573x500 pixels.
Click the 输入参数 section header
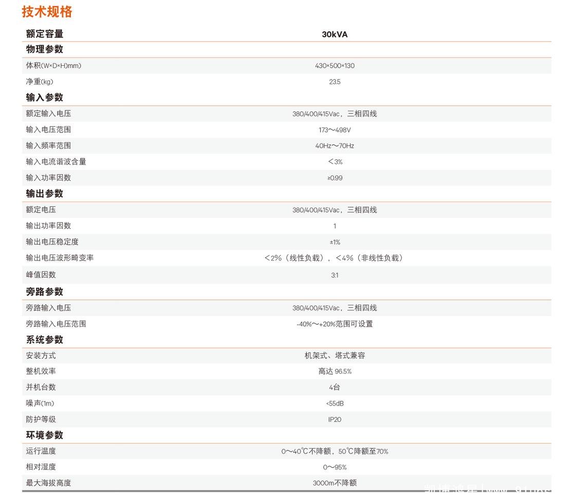[x=45, y=98]
